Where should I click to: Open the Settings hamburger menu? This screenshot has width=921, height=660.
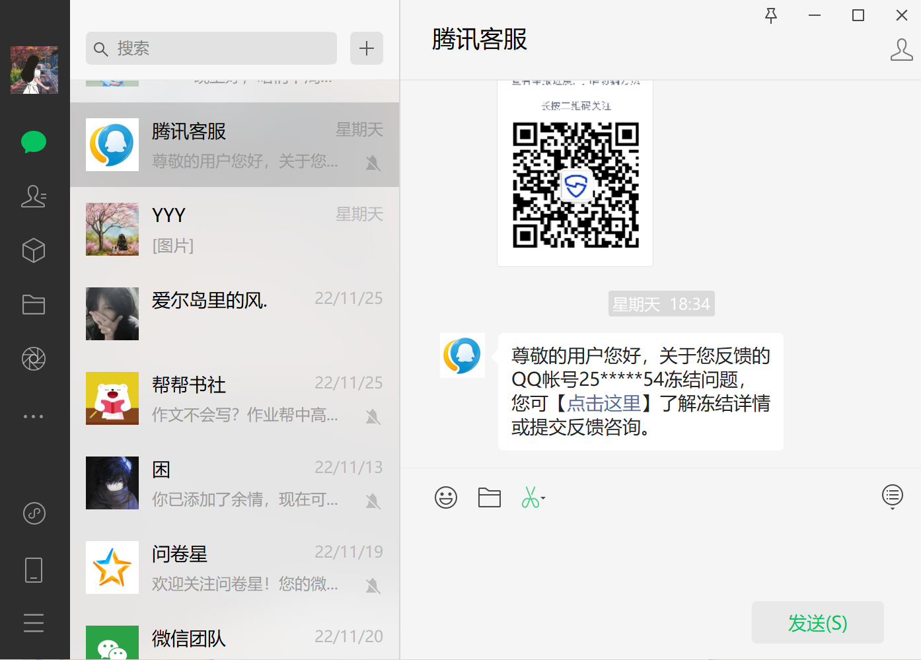click(34, 623)
